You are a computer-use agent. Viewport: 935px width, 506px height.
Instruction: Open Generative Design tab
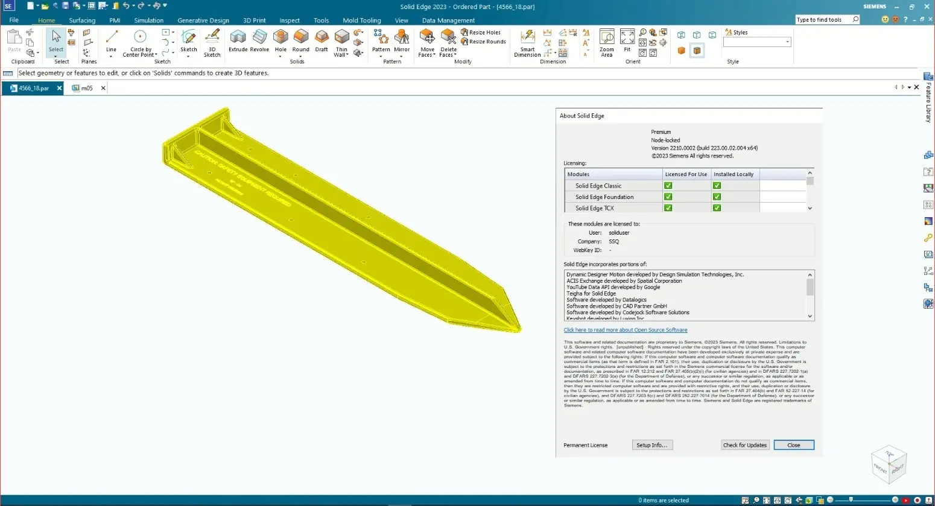pyautogui.click(x=203, y=21)
